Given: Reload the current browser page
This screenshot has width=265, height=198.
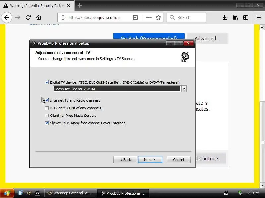Looking at the screenshot, I should click(28, 17).
